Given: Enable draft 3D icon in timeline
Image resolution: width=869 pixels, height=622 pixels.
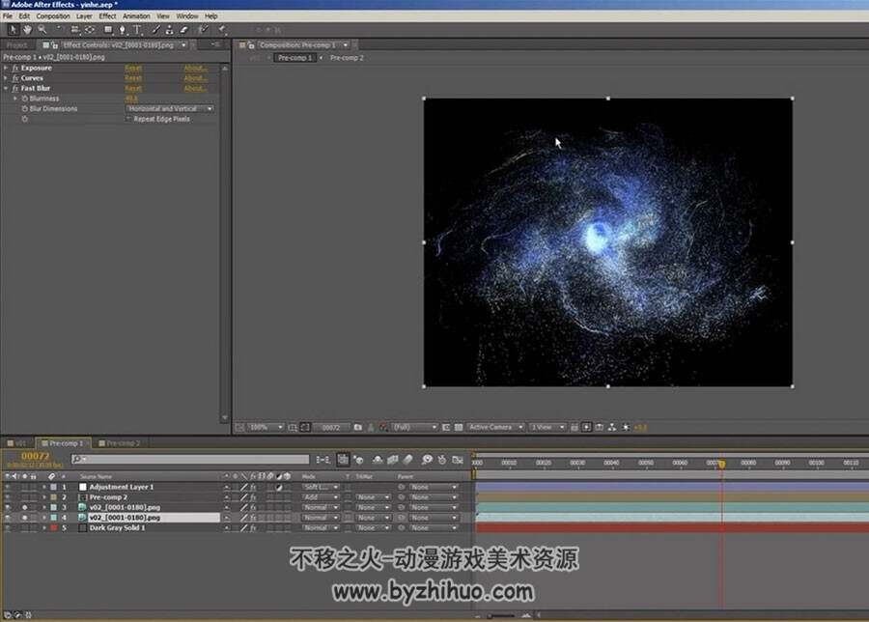Looking at the screenshot, I should pyautogui.click(x=358, y=459).
